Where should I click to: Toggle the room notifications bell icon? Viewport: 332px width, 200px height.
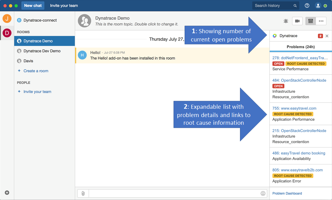click(x=286, y=21)
